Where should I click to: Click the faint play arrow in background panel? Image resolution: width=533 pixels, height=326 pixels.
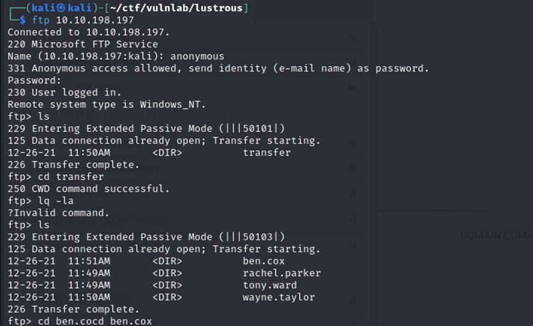352,88
